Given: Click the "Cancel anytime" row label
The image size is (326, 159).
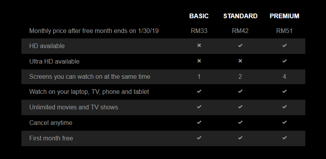Looking at the screenshot, I should click(51, 123).
